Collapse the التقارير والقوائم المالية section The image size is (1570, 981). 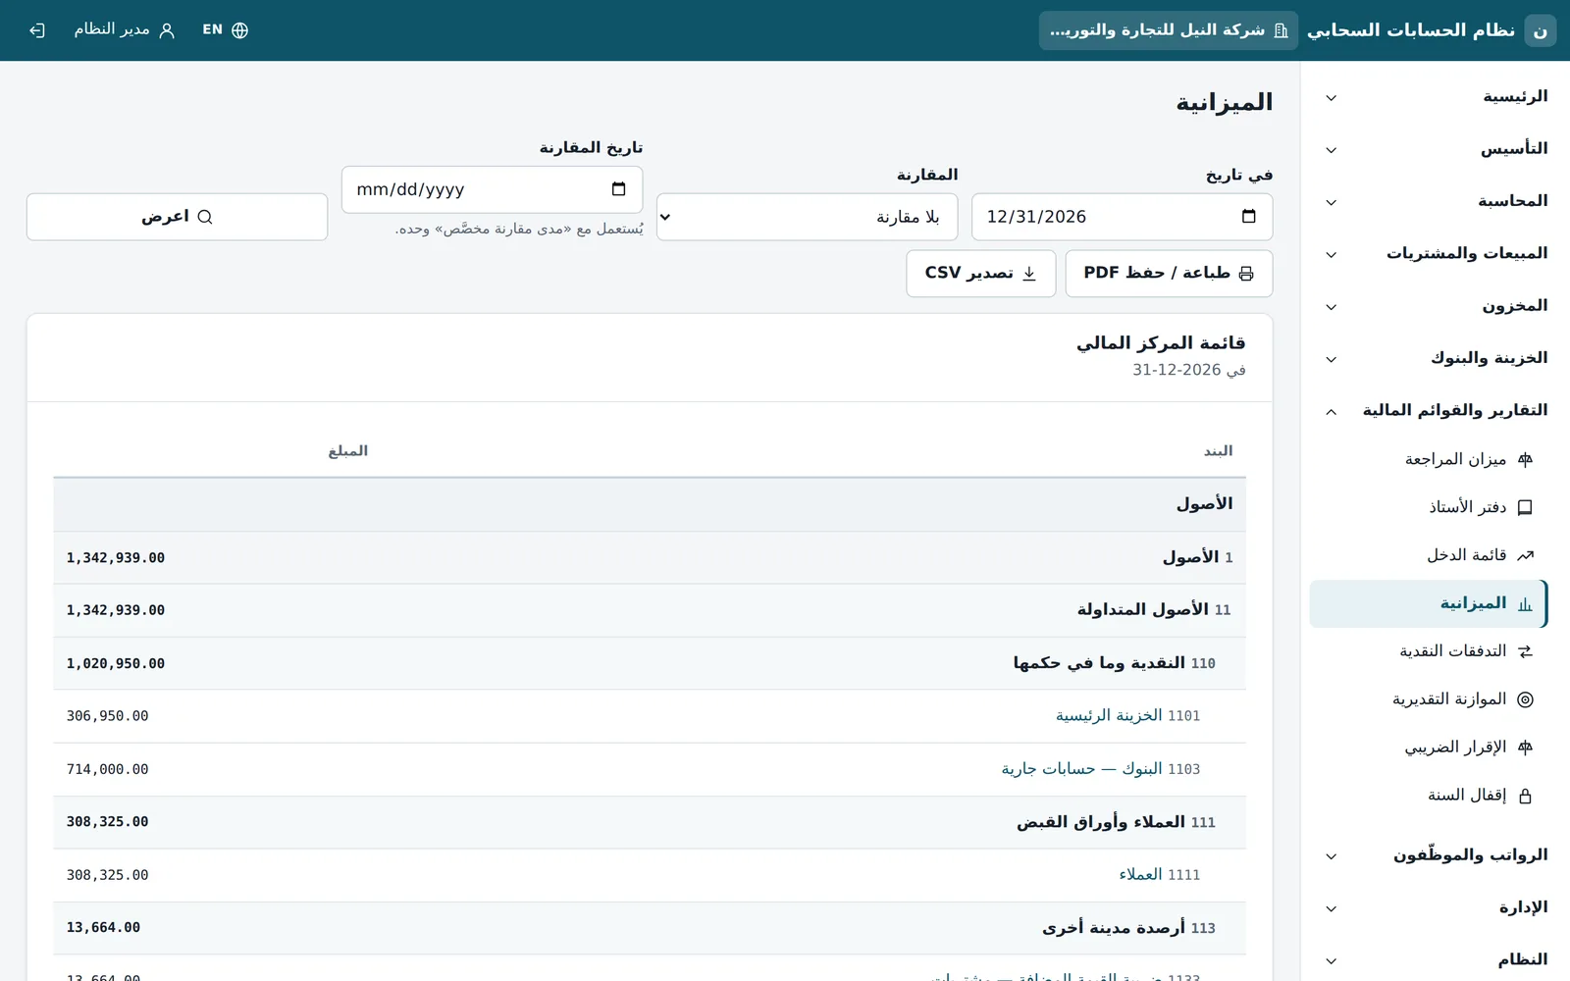[1436, 411]
